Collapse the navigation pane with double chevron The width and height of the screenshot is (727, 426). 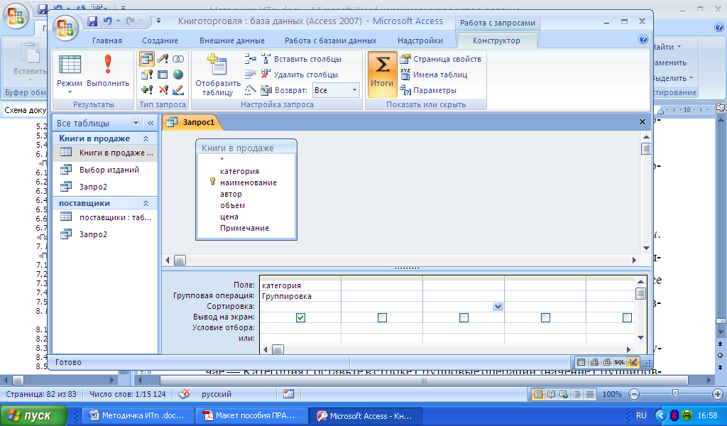coord(151,123)
